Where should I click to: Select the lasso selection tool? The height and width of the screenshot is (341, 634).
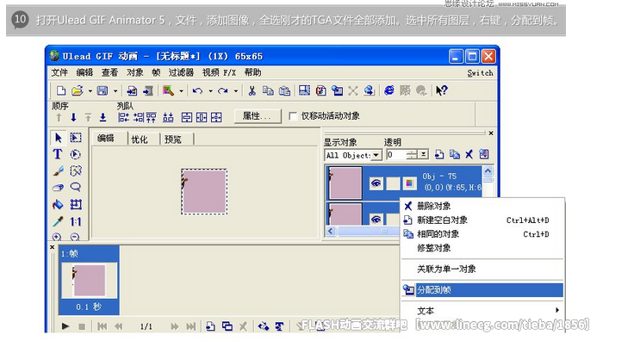pyautogui.click(x=75, y=187)
